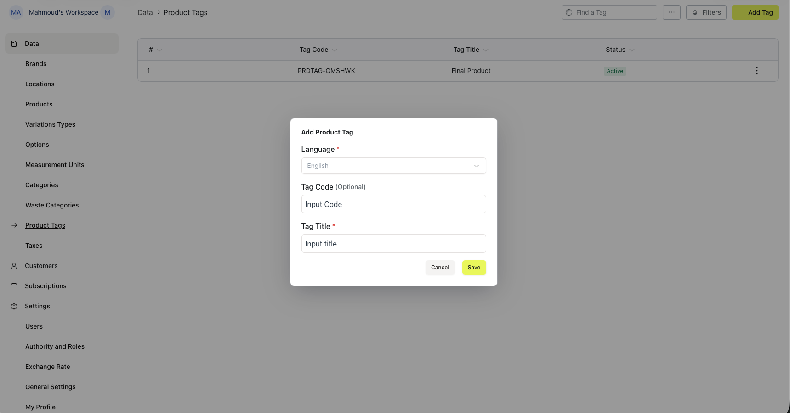Open the Language dropdown showing English
This screenshot has height=413, width=790.
pos(393,166)
